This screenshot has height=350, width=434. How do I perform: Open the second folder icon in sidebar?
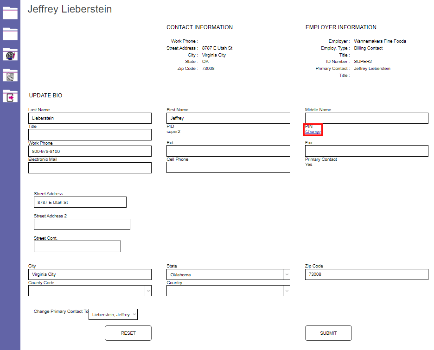(10, 34)
